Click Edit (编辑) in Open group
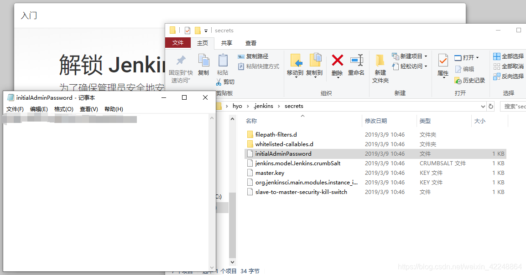 click(464, 69)
